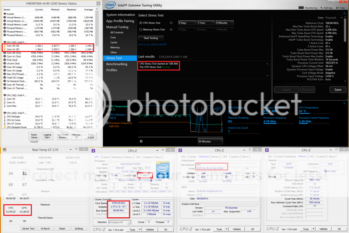Click the first CPU-Z window's purple Z icon
The height and width of the screenshot is (233, 349).
click(94, 150)
